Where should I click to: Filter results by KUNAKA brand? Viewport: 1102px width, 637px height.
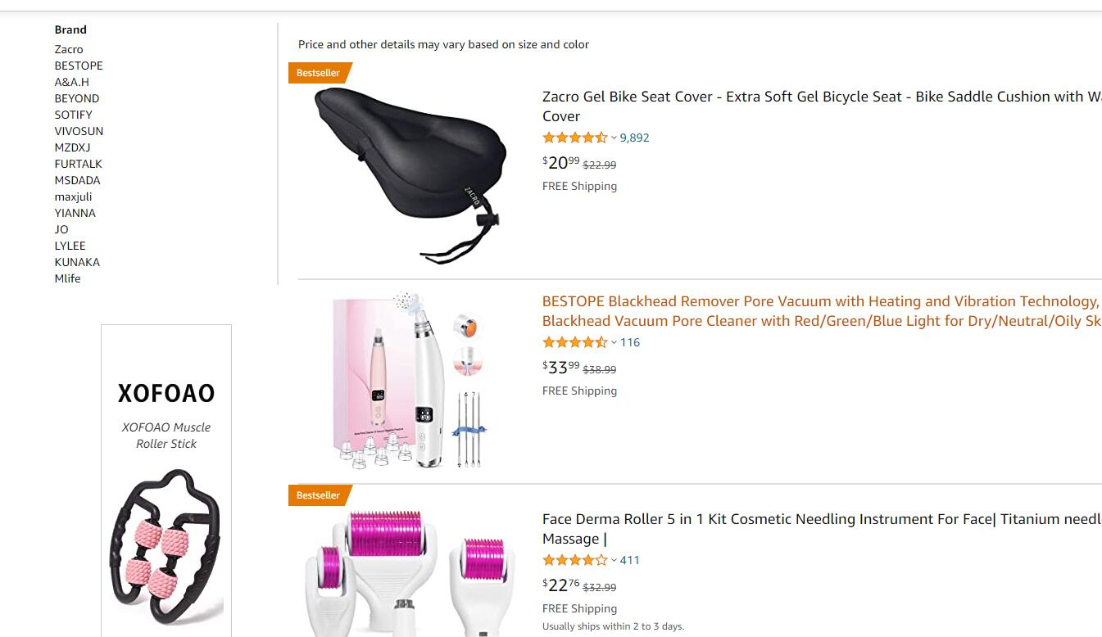coord(77,262)
